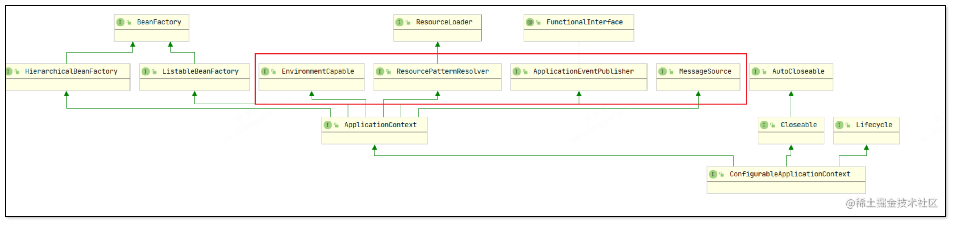
Task: Select the ConfigurableApplicationContext node label
Action: [x=789, y=174]
